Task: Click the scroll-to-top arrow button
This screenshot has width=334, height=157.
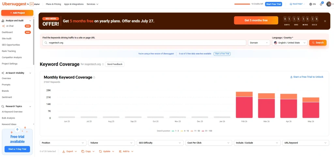Action: (17, 129)
